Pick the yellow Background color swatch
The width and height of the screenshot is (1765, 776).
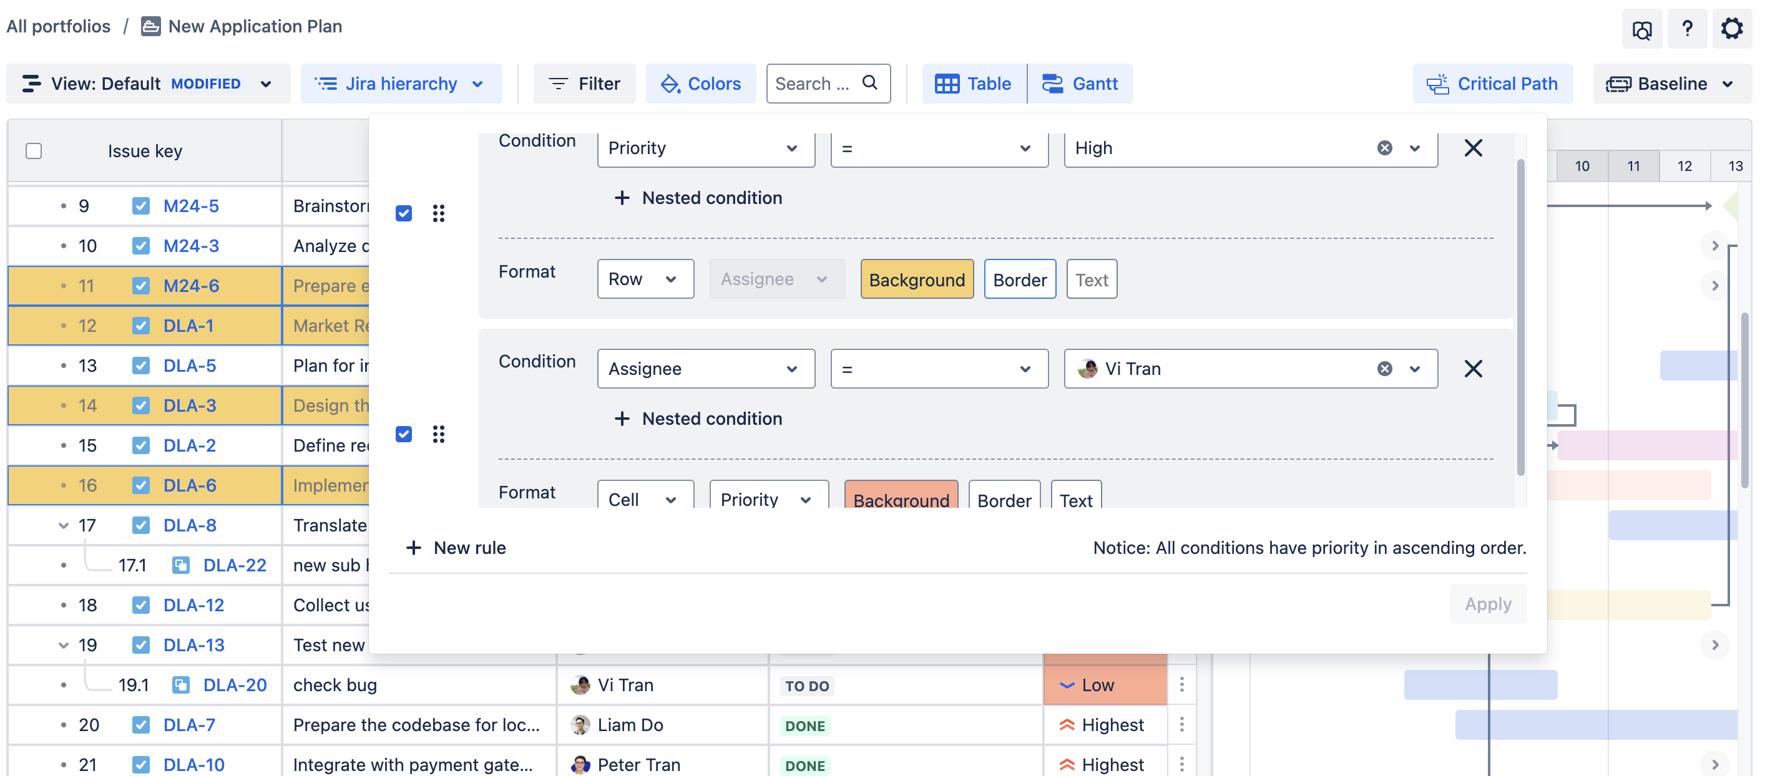[x=916, y=279]
